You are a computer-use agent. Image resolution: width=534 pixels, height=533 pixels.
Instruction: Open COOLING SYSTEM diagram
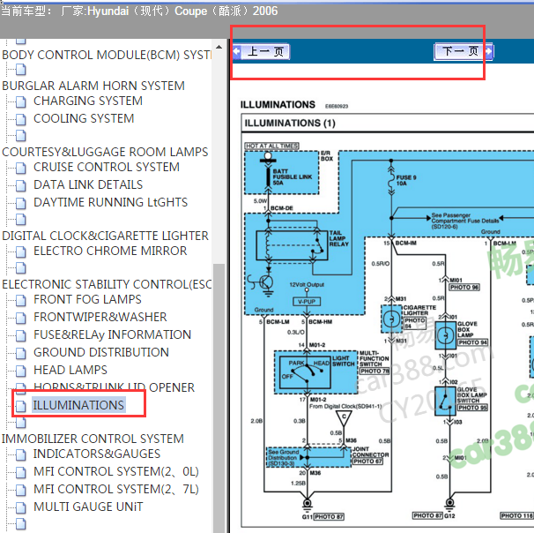[84, 118]
